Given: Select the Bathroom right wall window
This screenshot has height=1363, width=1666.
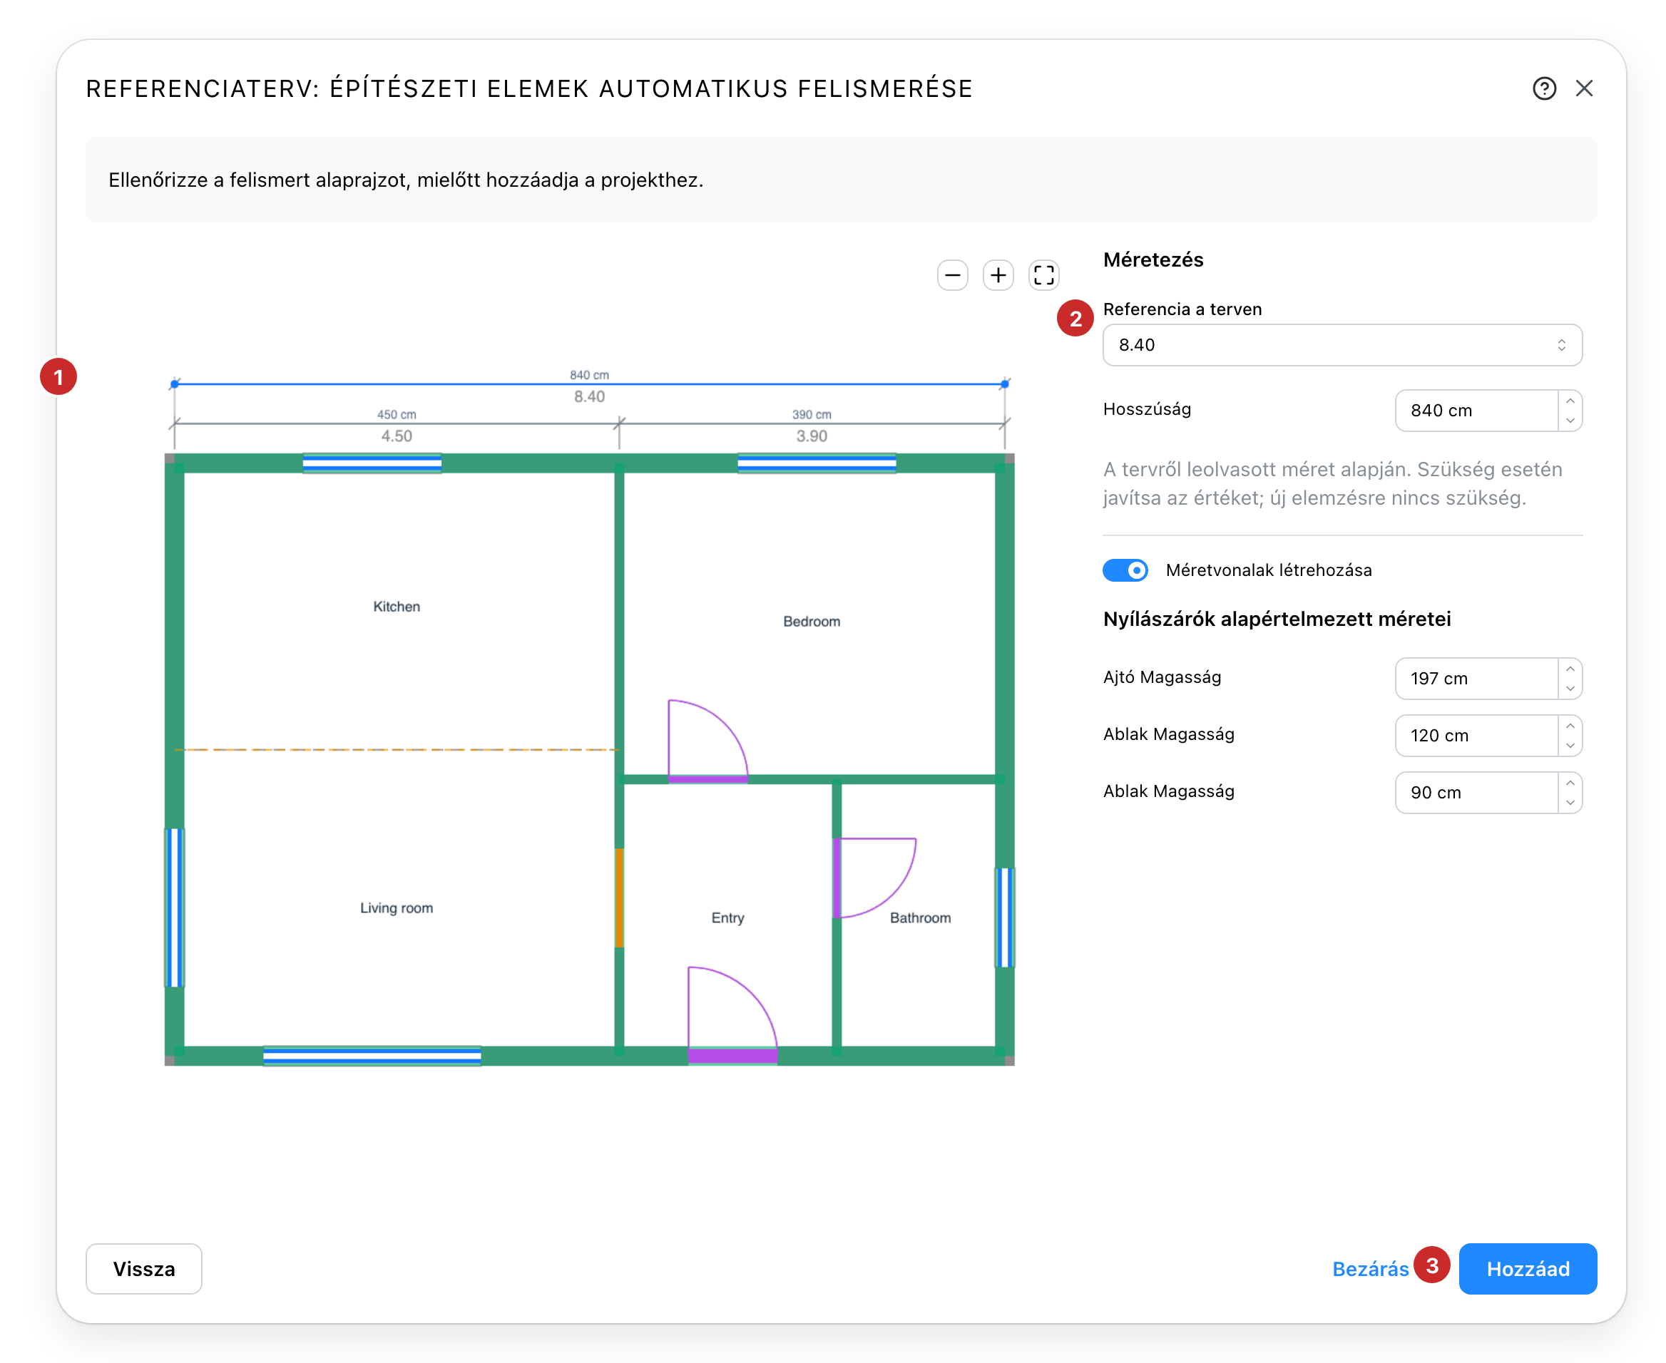Looking at the screenshot, I should [x=1005, y=918].
